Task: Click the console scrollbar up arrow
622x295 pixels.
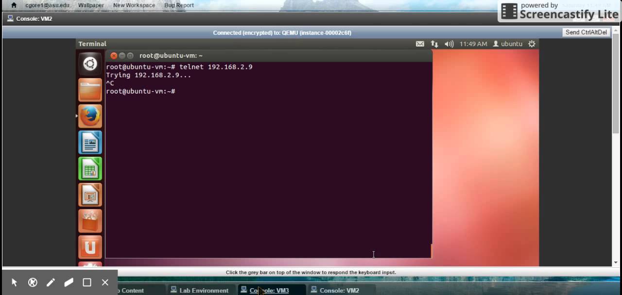Action: coord(616,30)
